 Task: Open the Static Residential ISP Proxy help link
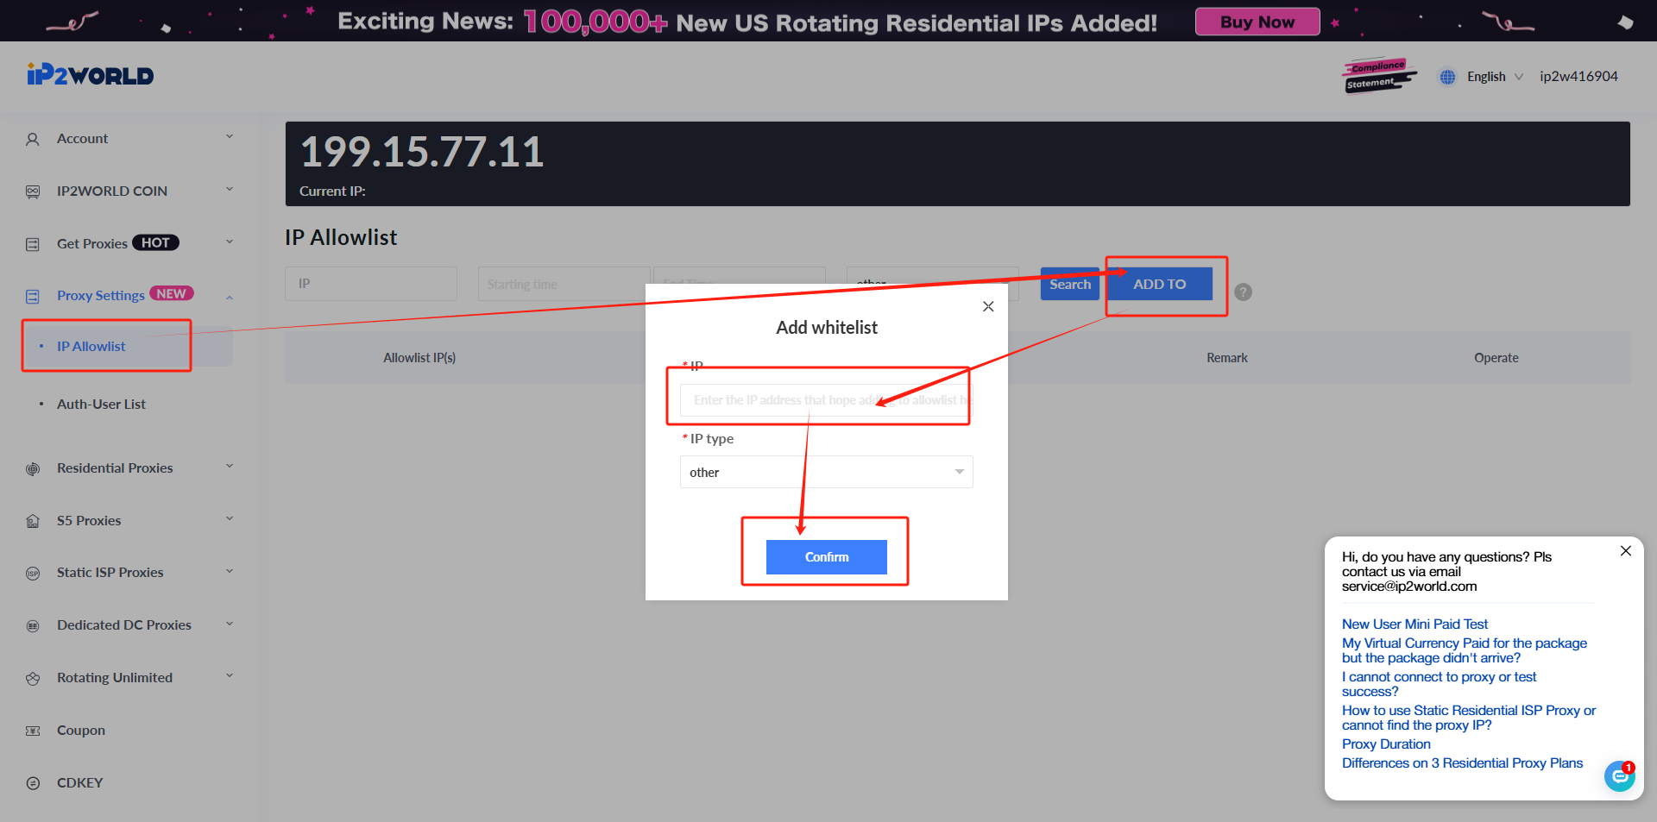1469,718
